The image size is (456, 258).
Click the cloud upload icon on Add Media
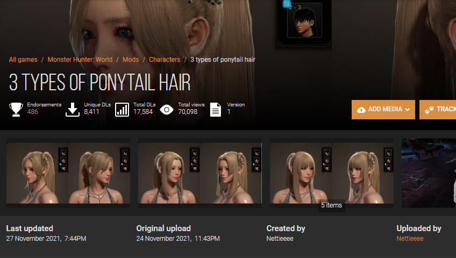tap(361, 110)
